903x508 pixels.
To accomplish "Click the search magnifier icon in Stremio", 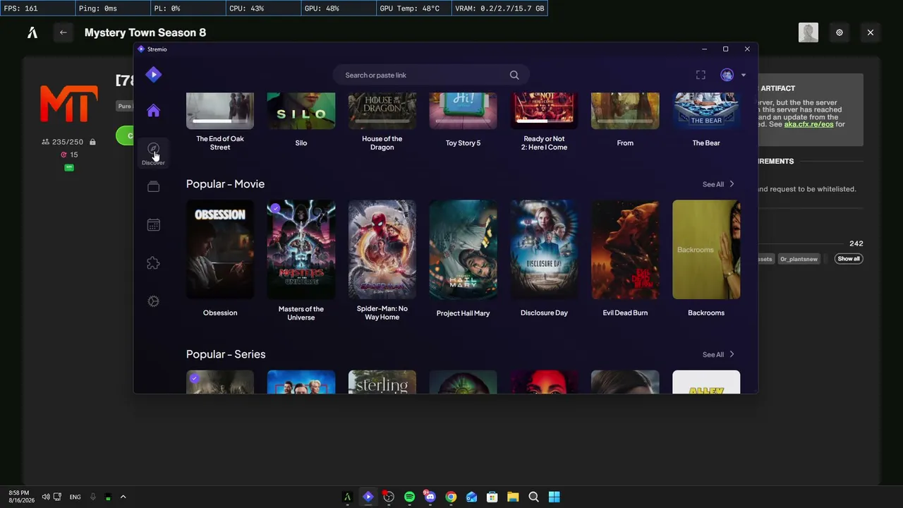I will tap(514, 75).
